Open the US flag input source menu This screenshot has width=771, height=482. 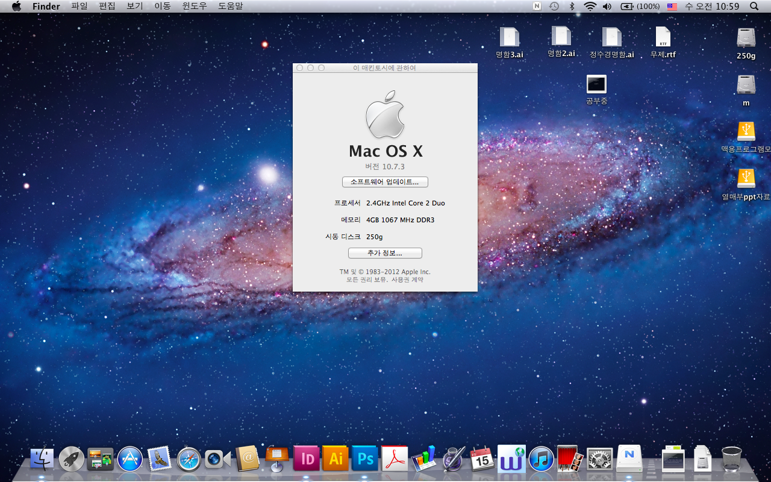(672, 6)
